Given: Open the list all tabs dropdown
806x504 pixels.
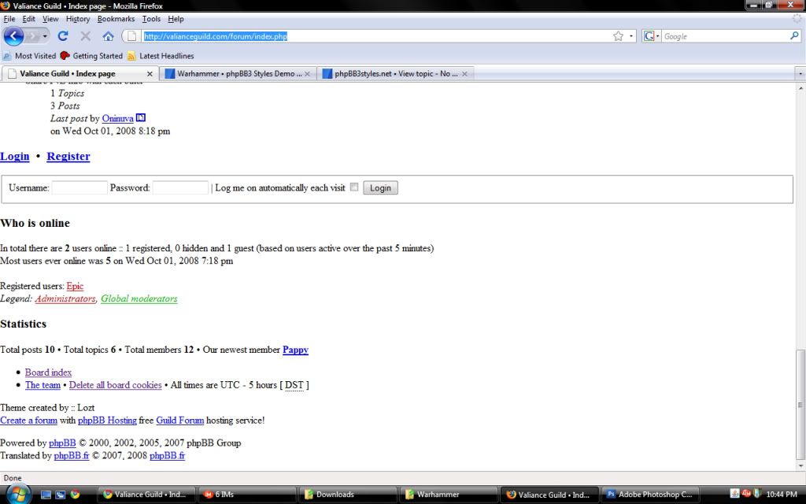Looking at the screenshot, I should (800, 74).
